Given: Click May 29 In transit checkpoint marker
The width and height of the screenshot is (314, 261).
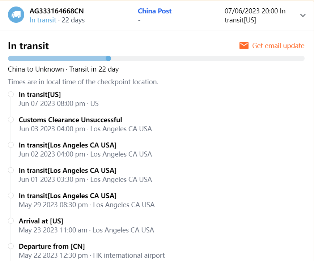Looking at the screenshot, I should point(11,196).
